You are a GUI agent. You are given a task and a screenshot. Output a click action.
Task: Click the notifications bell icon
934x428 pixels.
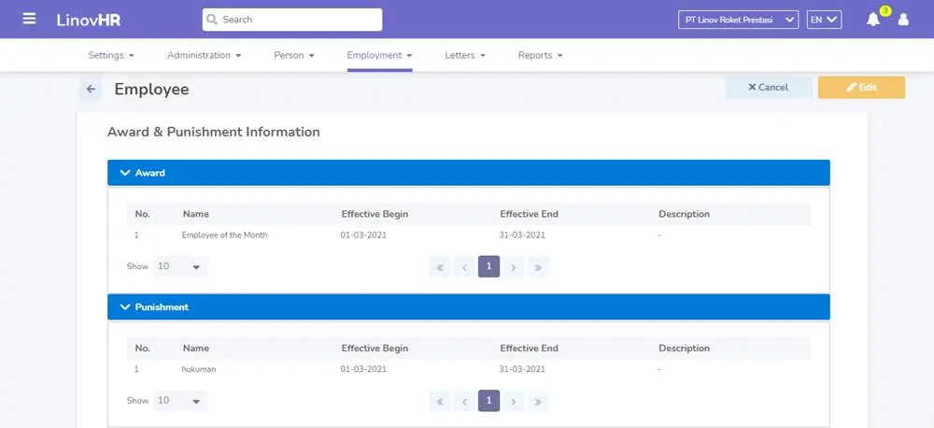click(873, 20)
